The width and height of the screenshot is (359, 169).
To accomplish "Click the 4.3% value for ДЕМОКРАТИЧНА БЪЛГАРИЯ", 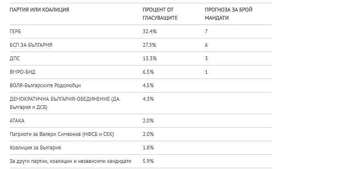I will coord(148,99).
